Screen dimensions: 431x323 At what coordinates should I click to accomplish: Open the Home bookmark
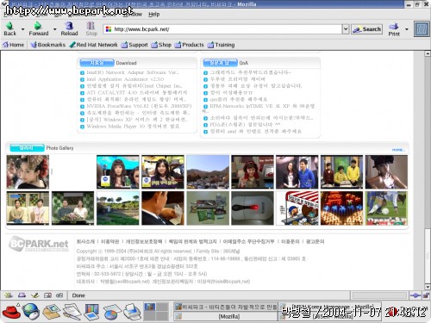pos(13,45)
